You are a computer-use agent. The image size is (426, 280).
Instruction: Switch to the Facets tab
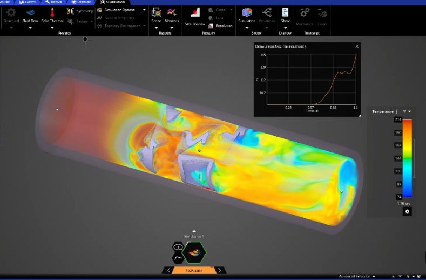pyautogui.click(x=28, y=2)
